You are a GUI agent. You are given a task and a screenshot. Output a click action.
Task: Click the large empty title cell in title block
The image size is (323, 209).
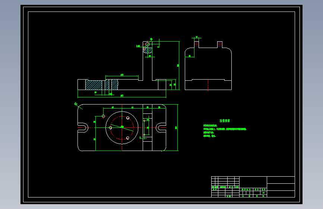click(x=253, y=182)
